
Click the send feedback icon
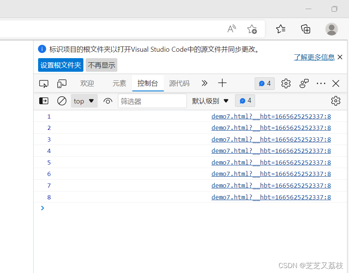pyautogui.click(x=304, y=83)
